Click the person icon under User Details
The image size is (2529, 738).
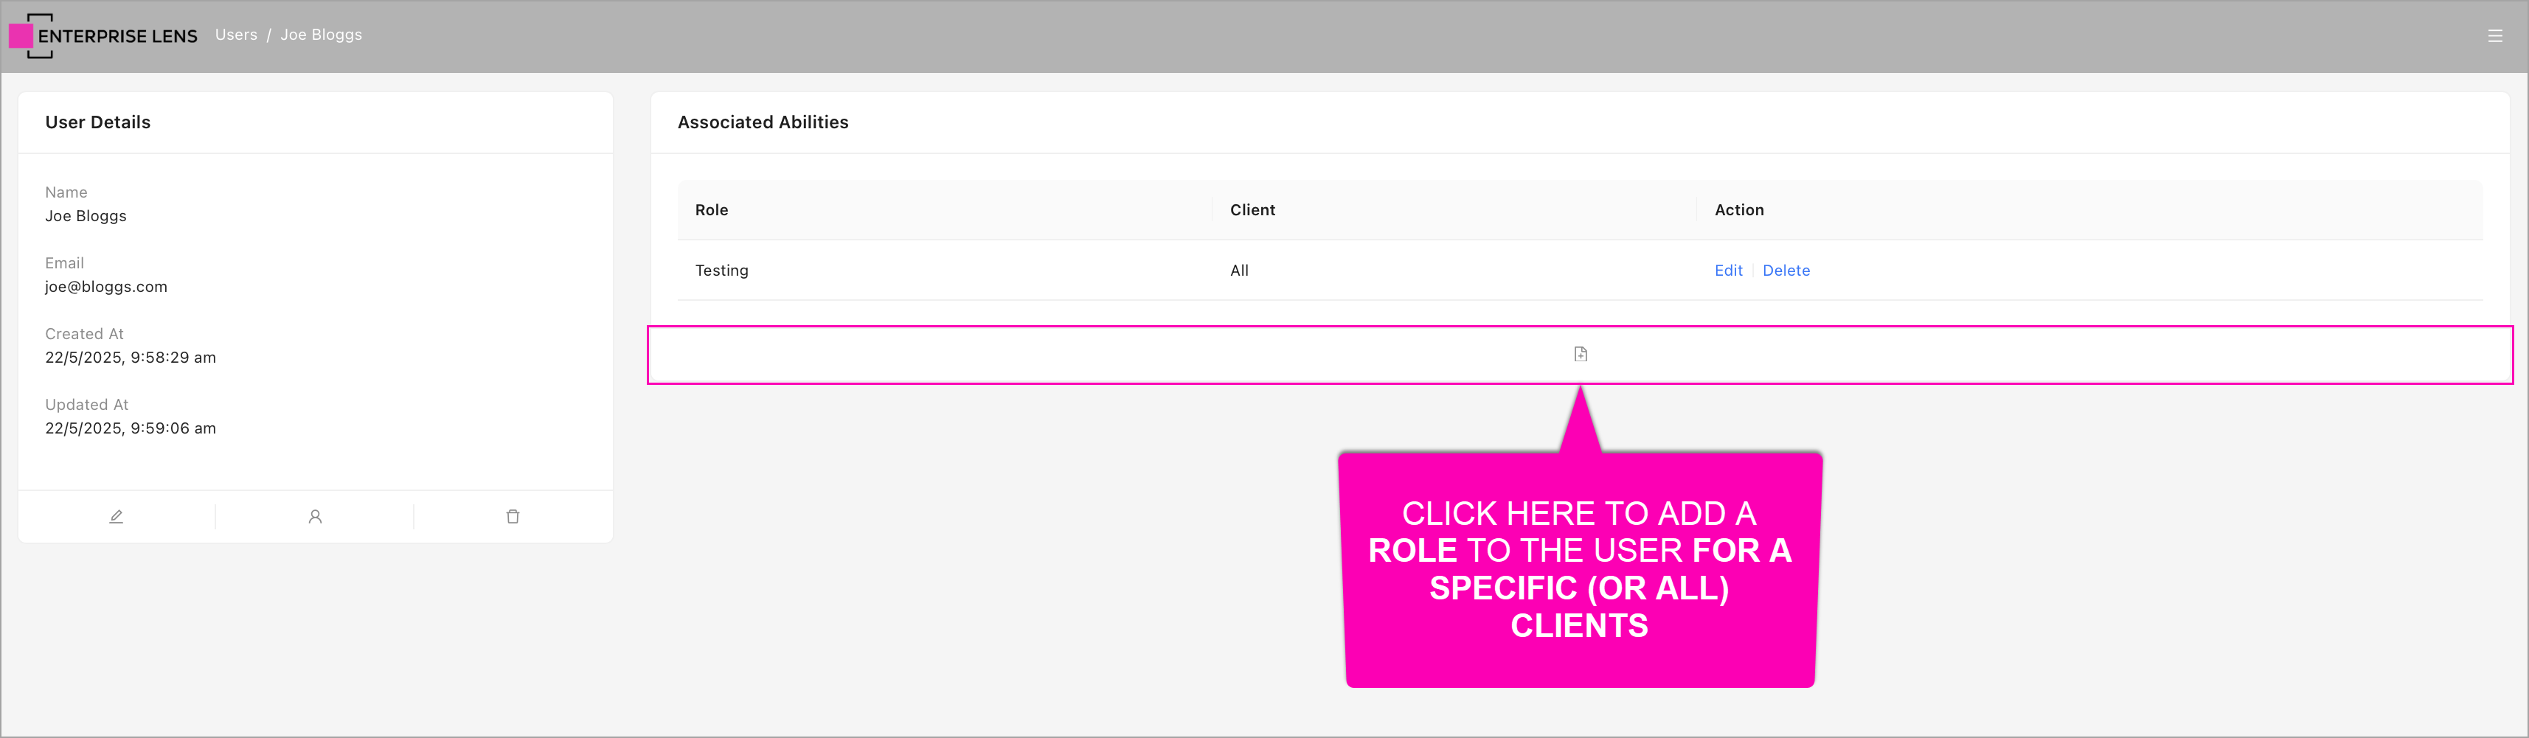point(315,516)
